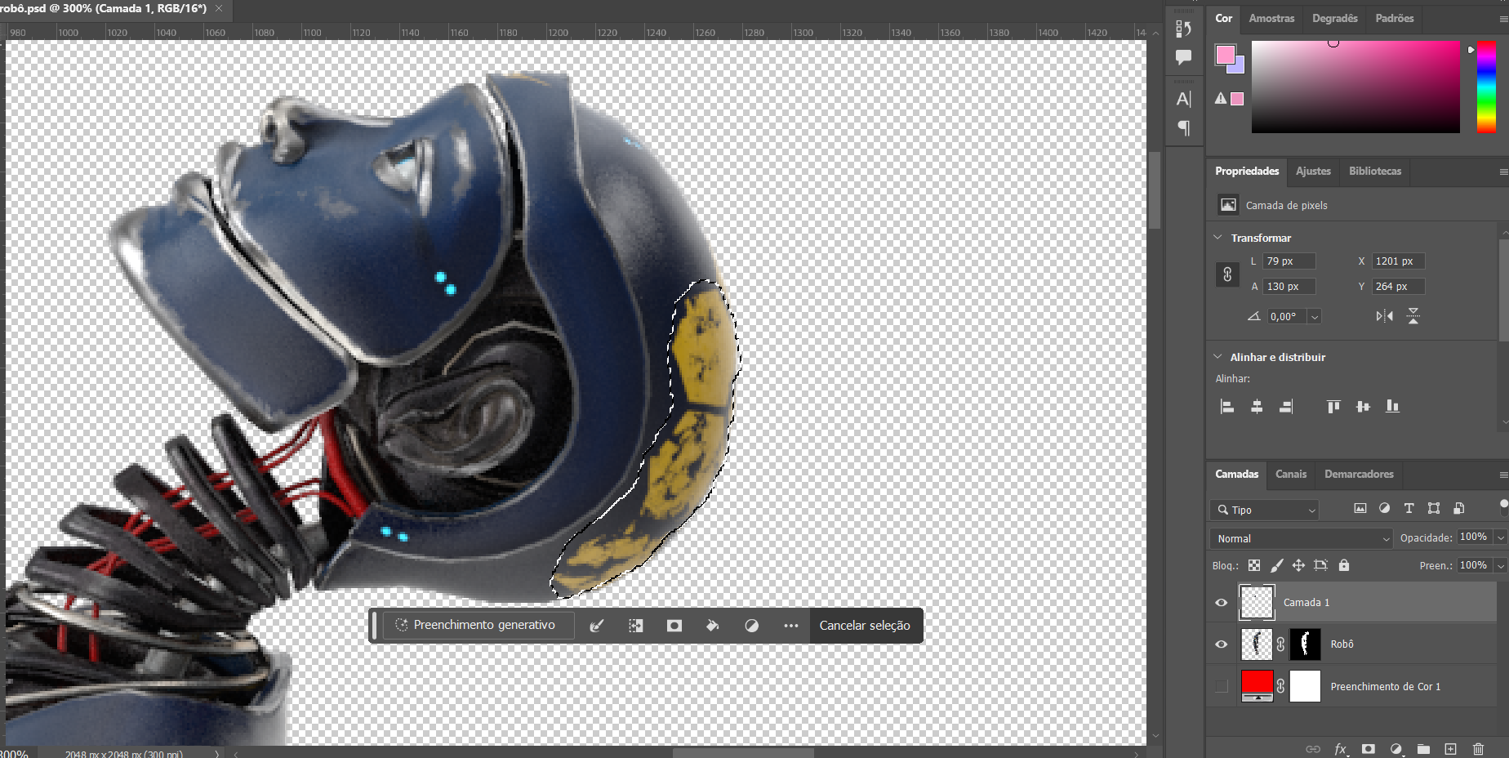The height and width of the screenshot is (758, 1509).
Task: Show the Preenchimento de Cor 1 layer
Action: [1222, 686]
